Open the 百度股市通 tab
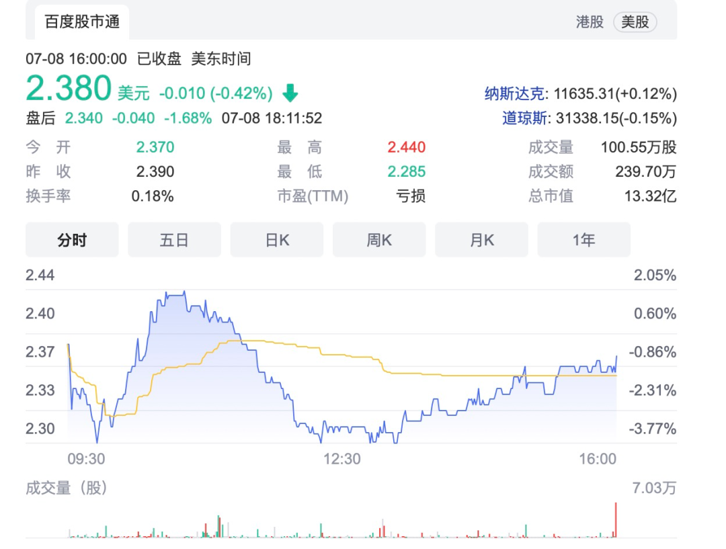 point(82,22)
